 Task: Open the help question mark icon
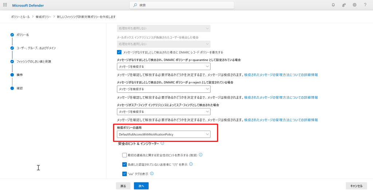point(365,5)
